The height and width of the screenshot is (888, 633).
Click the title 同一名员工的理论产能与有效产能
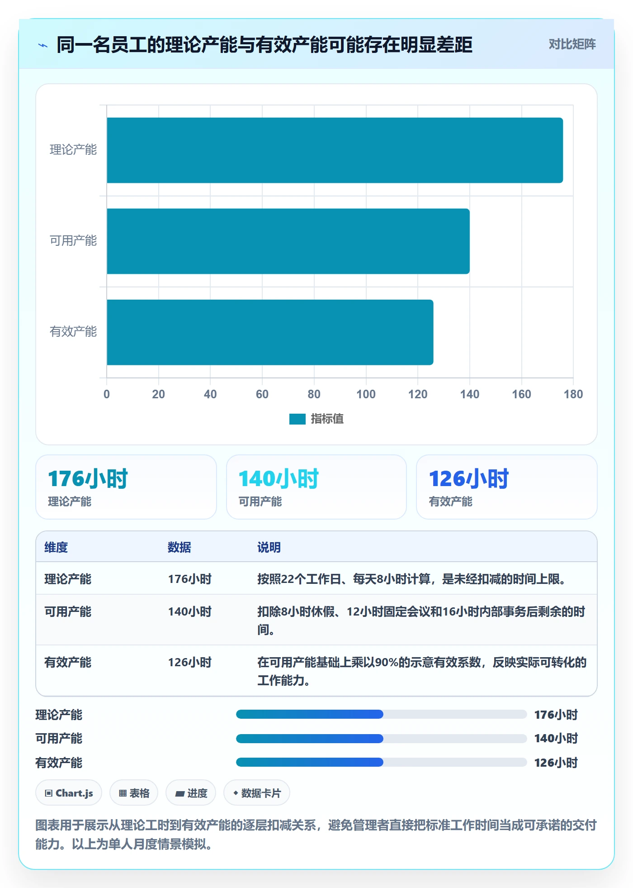pos(265,45)
